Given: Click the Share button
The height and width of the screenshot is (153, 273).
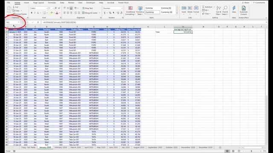Looking at the screenshot, I should pyautogui.click(x=246, y=3).
